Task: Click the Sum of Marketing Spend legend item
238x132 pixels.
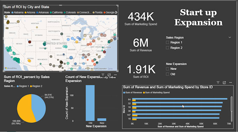Action: [x=156, y=93]
